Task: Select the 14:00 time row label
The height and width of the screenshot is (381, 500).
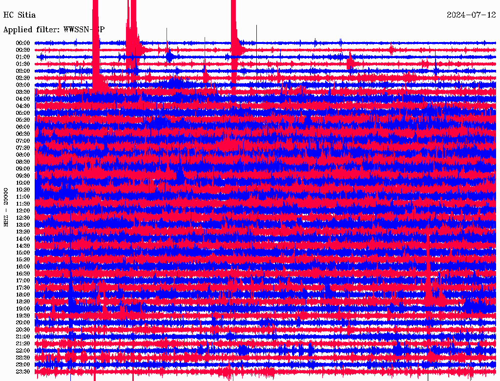Action: pyautogui.click(x=23, y=239)
